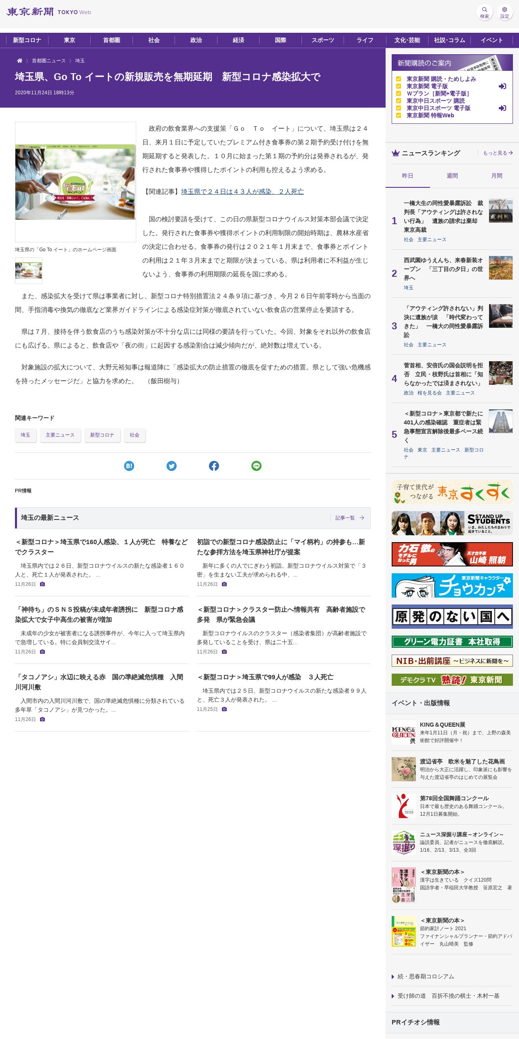Open related article 埼玉県で２４日は４３人が感染

click(x=242, y=191)
